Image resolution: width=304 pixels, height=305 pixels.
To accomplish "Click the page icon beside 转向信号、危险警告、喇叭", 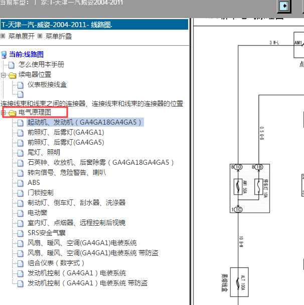I will pos(21,173).
